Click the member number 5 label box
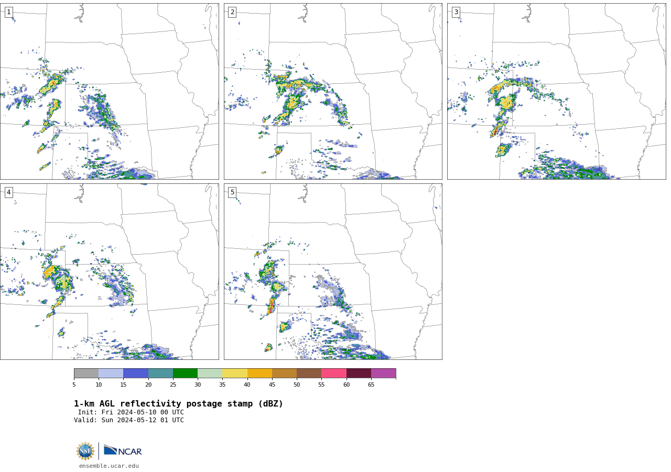Image resolution: width=671 pixels, height=472 pixels. tap(232, 192)
